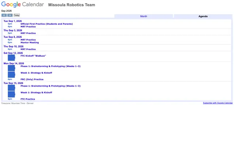
Task: Click Subscribe with Google Calendar link
Action: [218, 103]
